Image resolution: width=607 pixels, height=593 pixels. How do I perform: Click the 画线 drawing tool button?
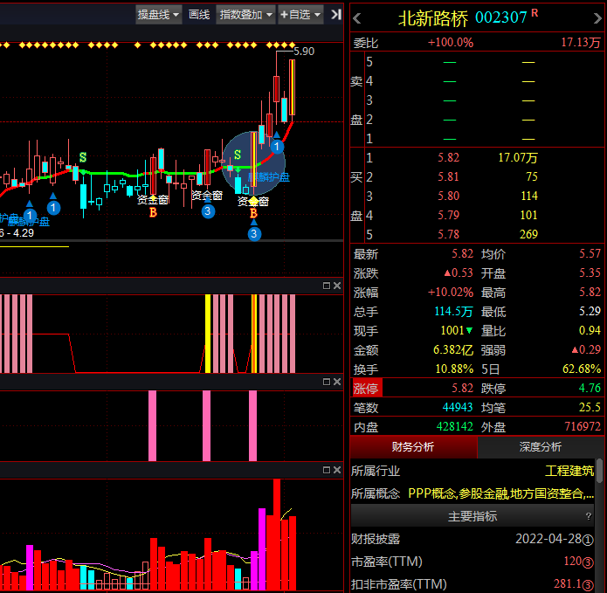pos(199,15)
